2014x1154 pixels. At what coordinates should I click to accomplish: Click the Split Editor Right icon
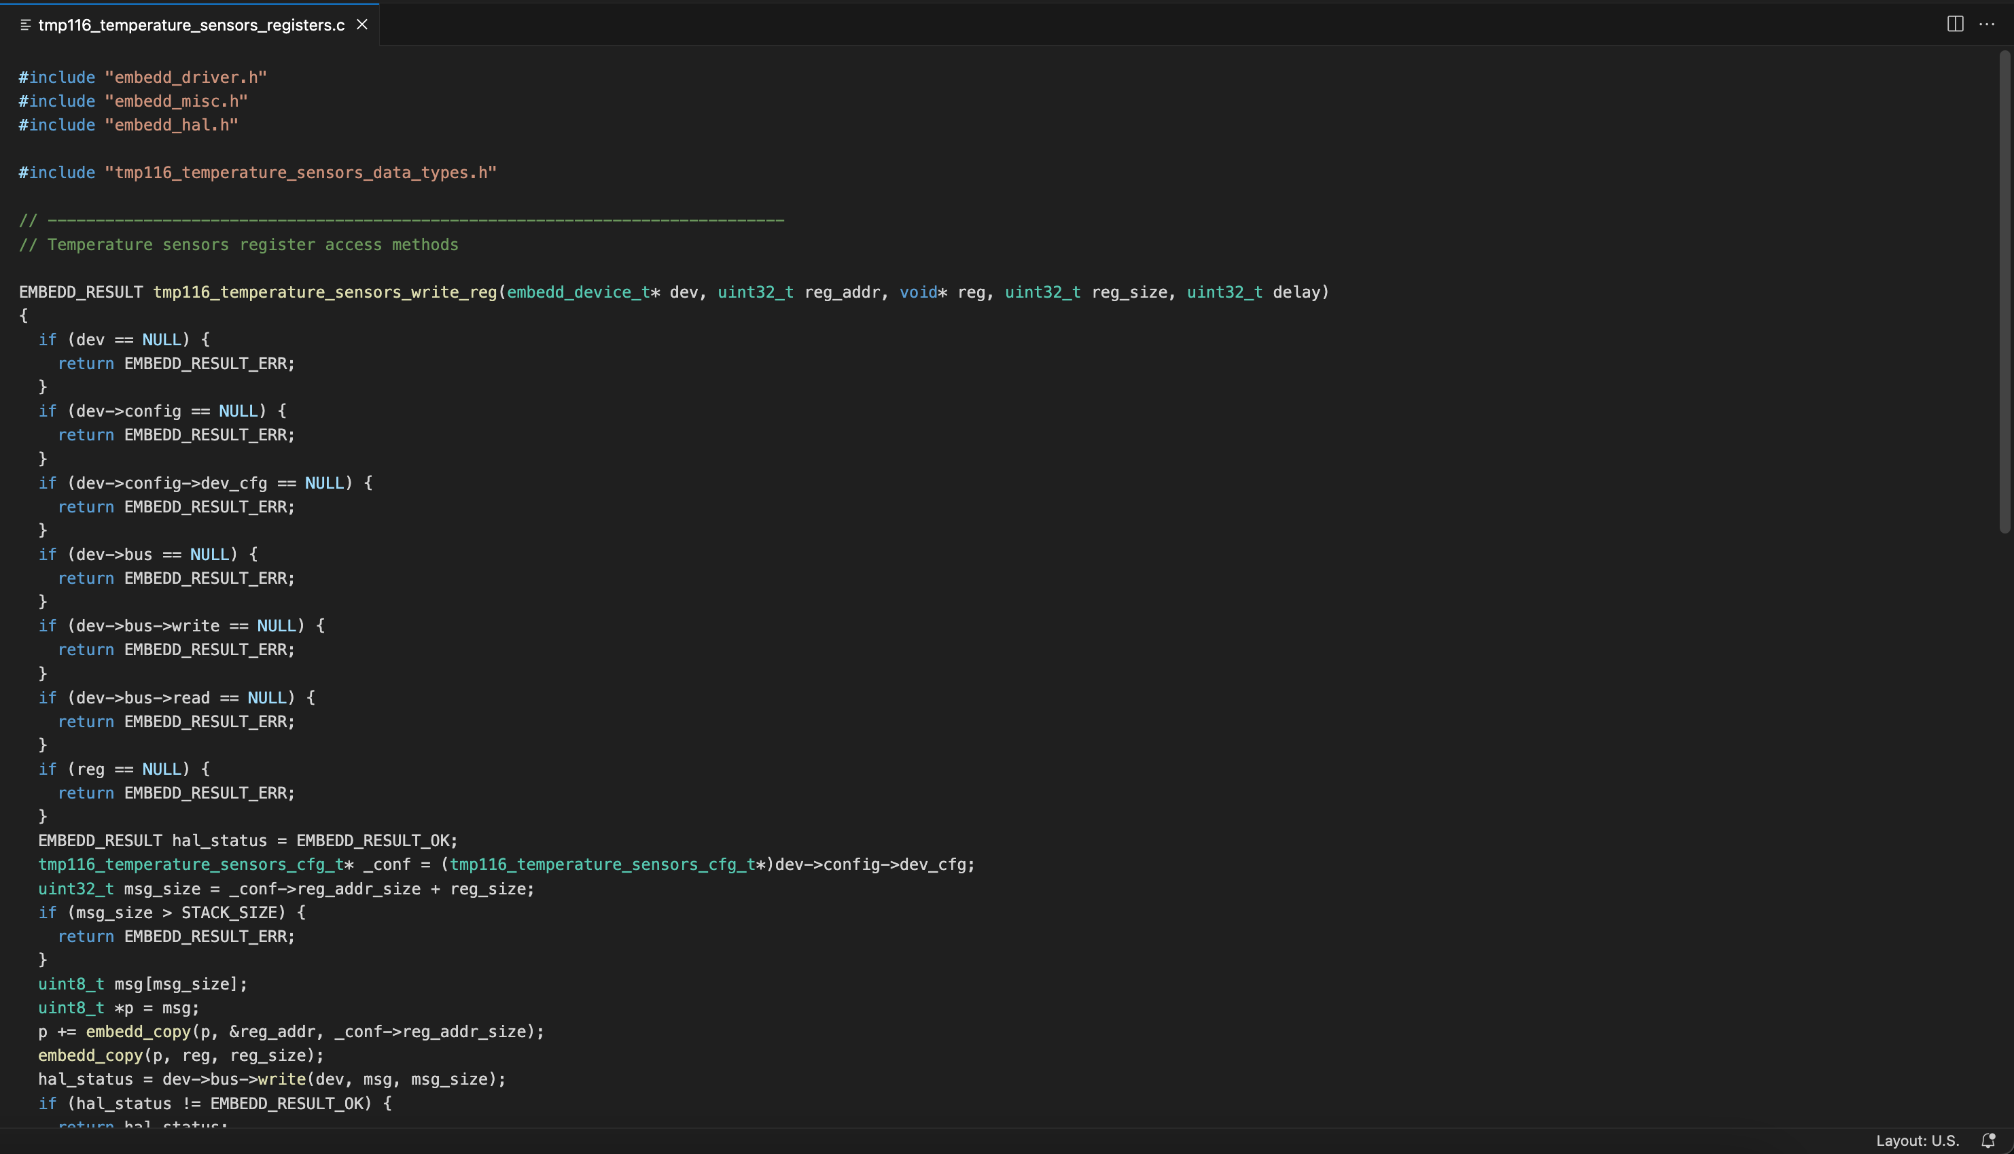coord(1955,24)
